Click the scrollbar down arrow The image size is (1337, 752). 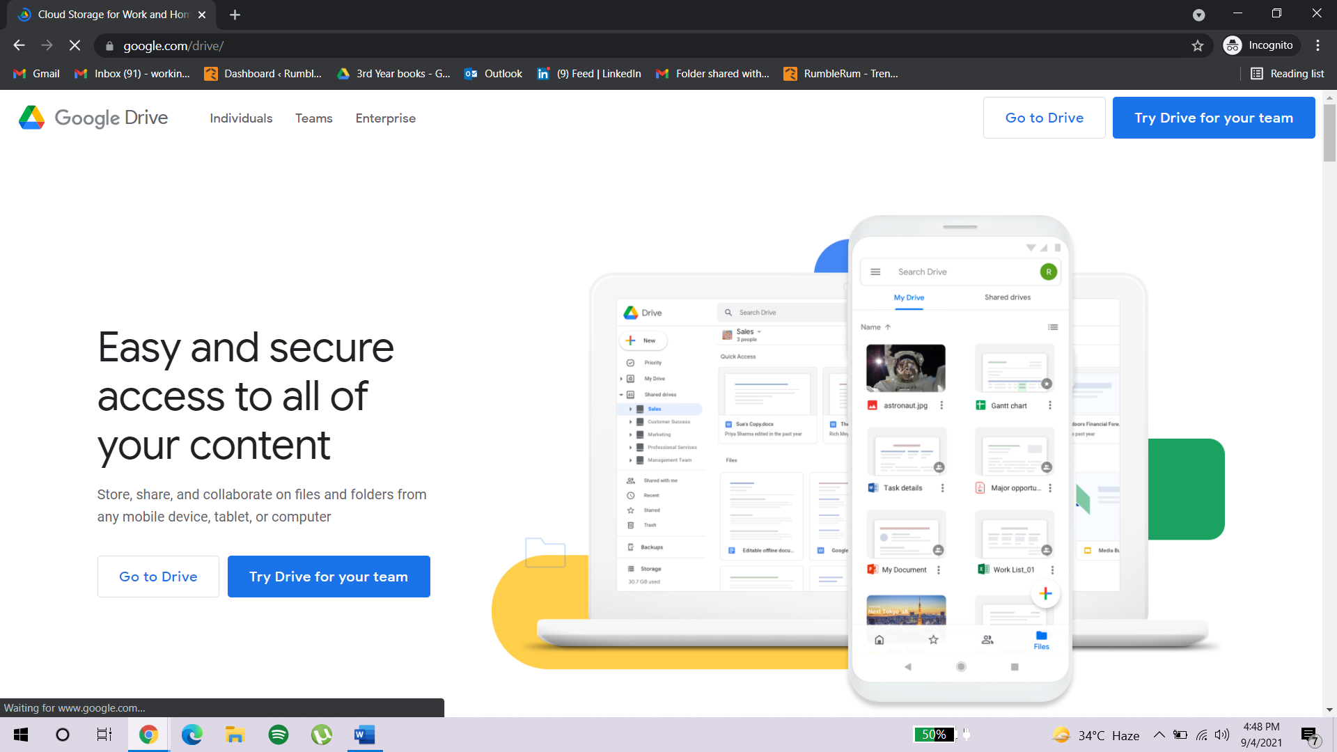point(1329,710)
